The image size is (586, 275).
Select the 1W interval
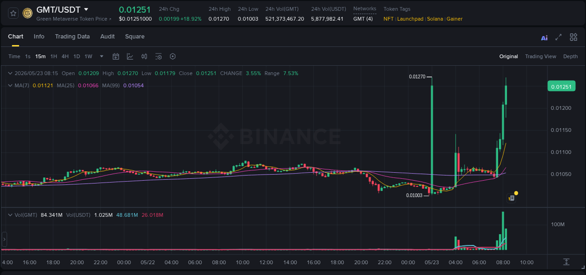(x=88, y=56)
